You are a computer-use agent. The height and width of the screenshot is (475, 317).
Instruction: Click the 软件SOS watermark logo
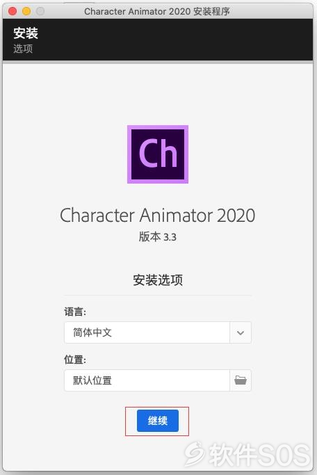[247, 454]
